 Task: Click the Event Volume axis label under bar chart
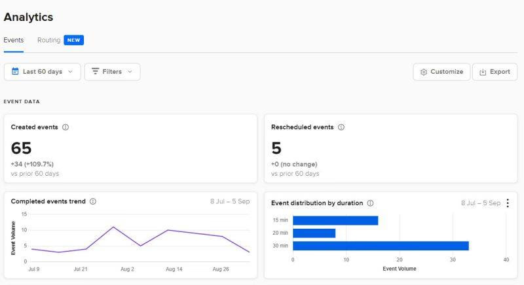[x=400, y=269]
